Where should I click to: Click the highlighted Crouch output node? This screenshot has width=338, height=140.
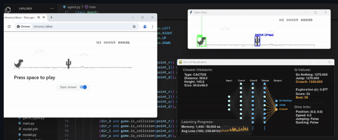tap(276, 109)
